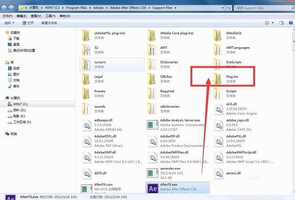
Task: Click WIN7 (C:) in the address path
Action: (x=52, y=8)
